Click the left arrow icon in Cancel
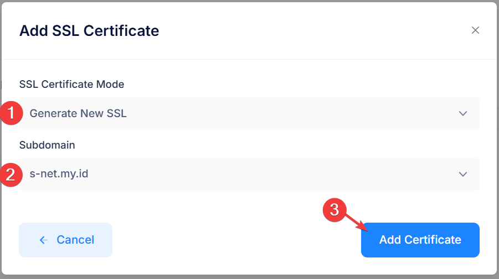This screenshot has height=279, width=499. pyautogui.click(x=43, y=240)
